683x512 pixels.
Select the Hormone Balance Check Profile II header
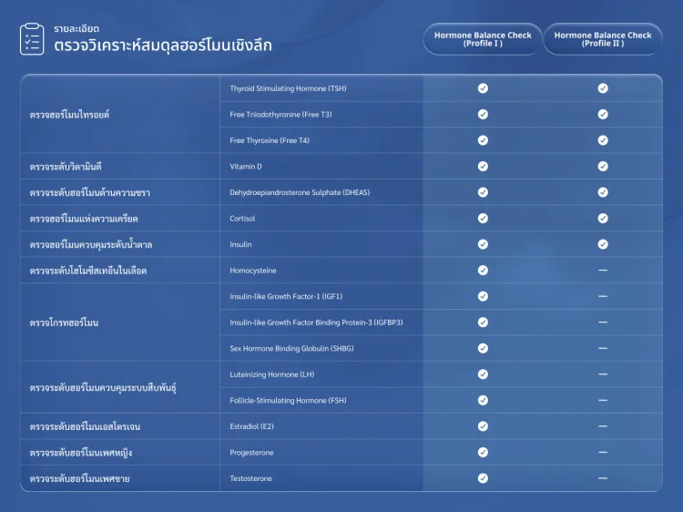pyautogui.click(x=603, y=39)
